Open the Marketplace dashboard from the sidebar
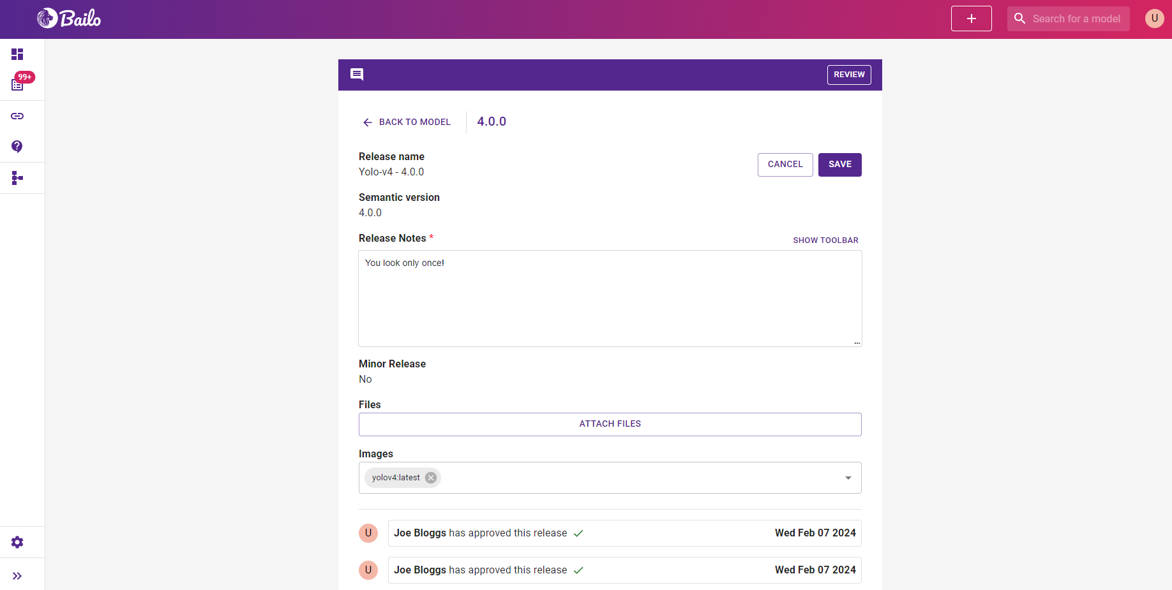The width and height of the screenshot is (1172, 590). click(17, 54)
